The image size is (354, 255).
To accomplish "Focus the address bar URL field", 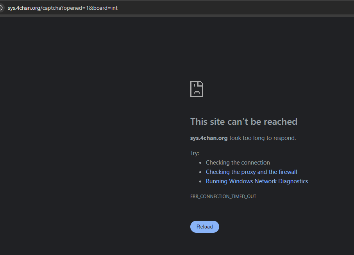I will coord(176,8).
